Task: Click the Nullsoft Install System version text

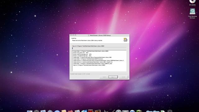Action: pos(80,74)
